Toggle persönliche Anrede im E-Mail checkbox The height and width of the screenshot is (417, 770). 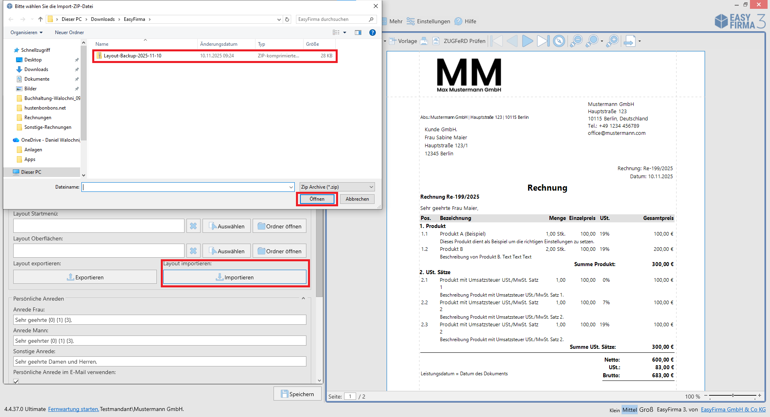pos(16,381)
